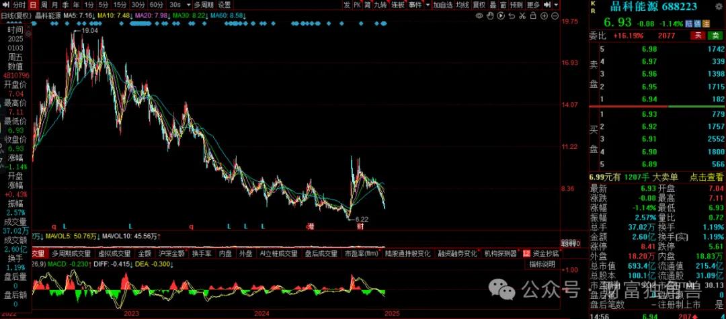Screen dimensions: 726x319
Task: Click the 连板 toolbar button
Action: point(398,5)
